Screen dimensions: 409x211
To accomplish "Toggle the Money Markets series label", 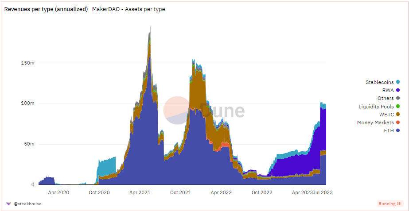I will coord(375,123).
